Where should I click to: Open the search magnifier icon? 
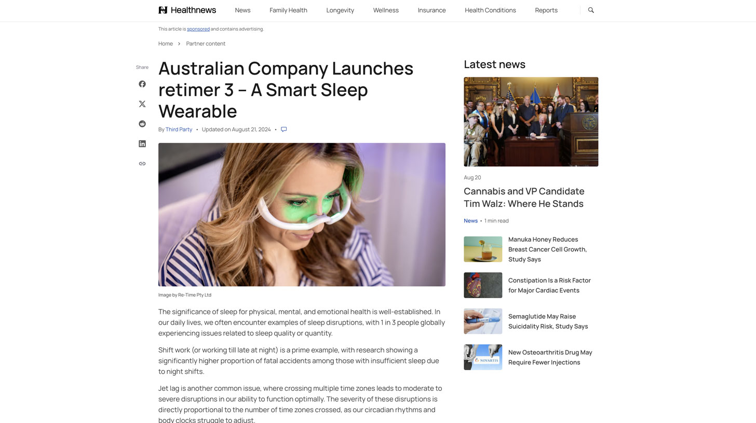click(x=591, y=10)
